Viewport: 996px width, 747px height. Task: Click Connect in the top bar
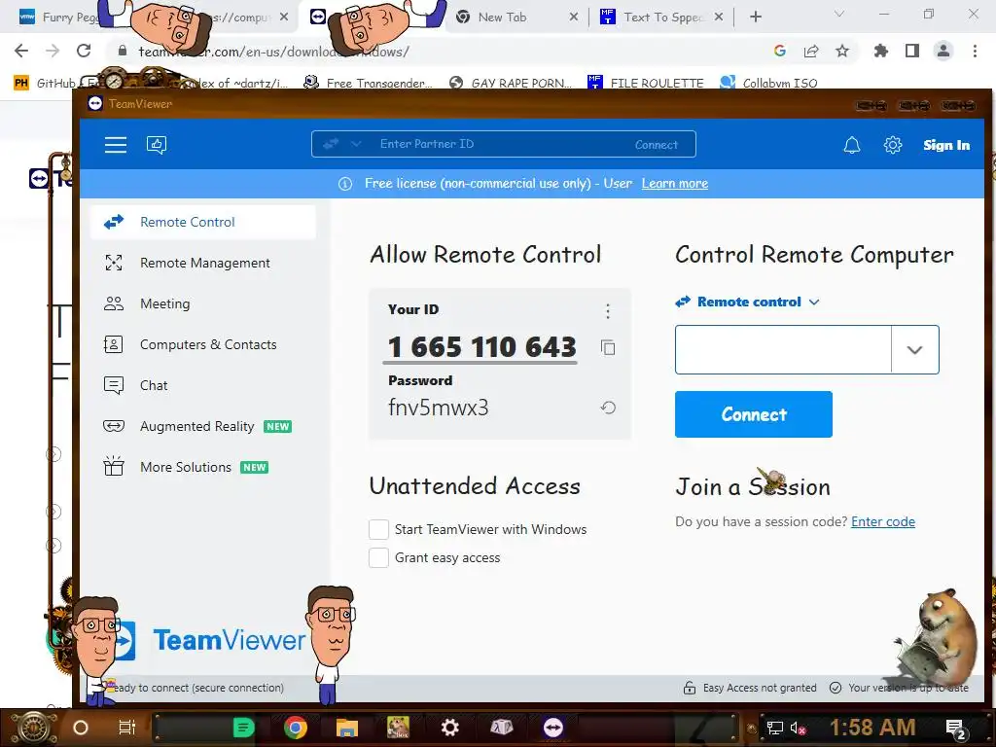(x=657, y=145)
